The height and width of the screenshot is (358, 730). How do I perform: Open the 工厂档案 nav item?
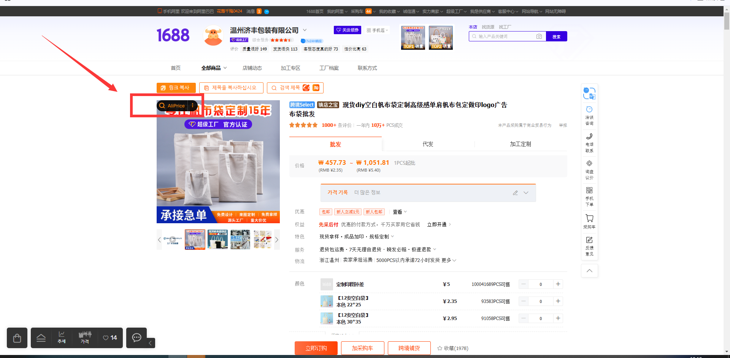(329, 68)
